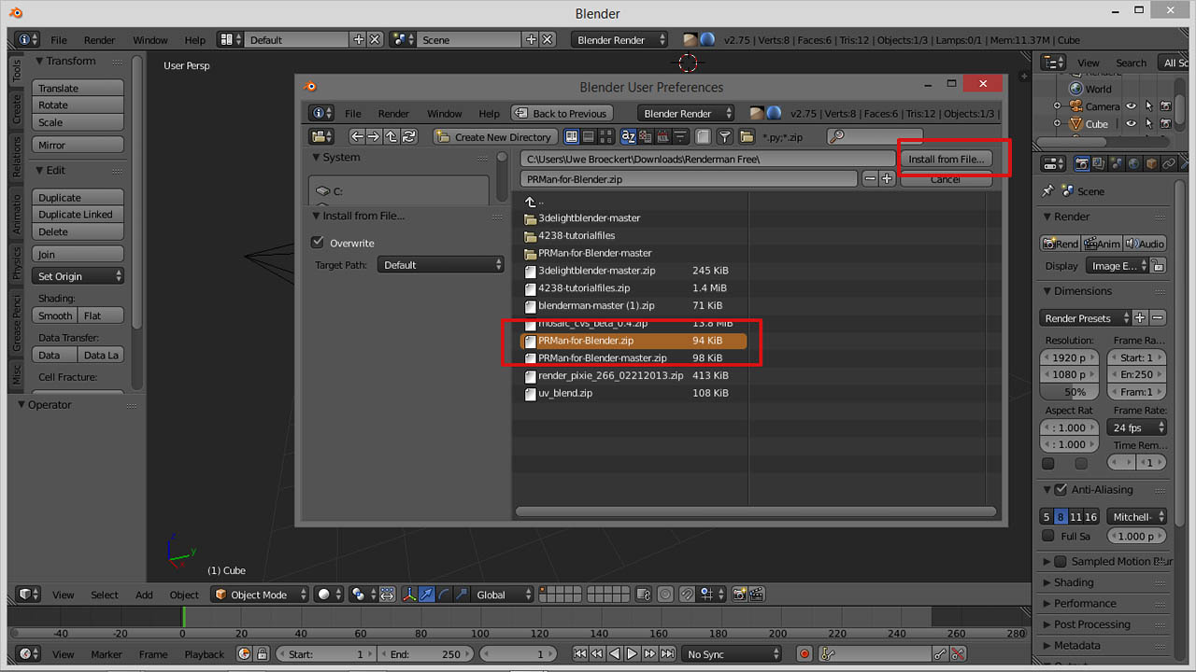Toggle Camera visibility eye in outliner
Viewport: 1196px width, 672px height.
[1132, 106]
